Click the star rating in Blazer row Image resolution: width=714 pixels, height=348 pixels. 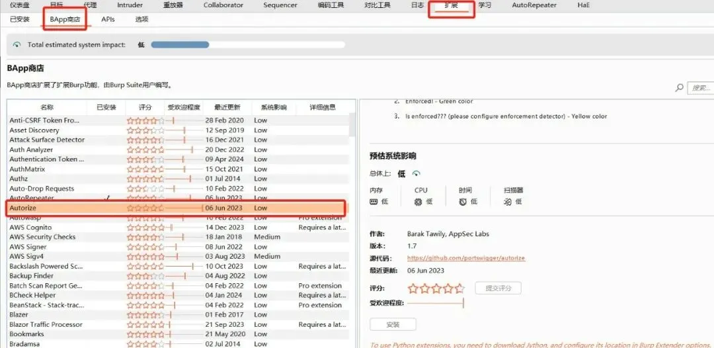(145, 315)
